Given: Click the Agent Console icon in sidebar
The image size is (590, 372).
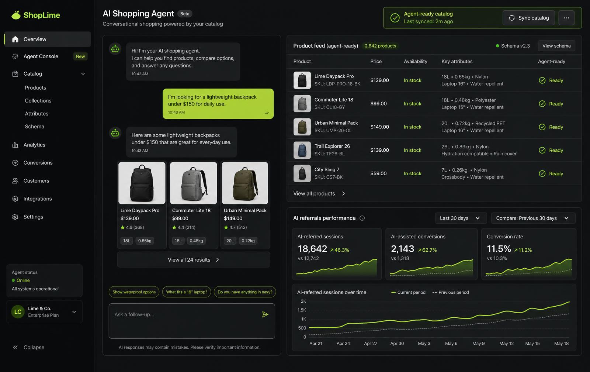Looking at the screenshot, I should pos(15,56).
